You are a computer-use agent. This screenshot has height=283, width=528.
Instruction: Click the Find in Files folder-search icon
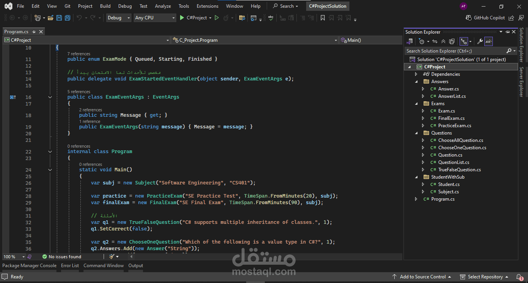click(x=242, y=18)
